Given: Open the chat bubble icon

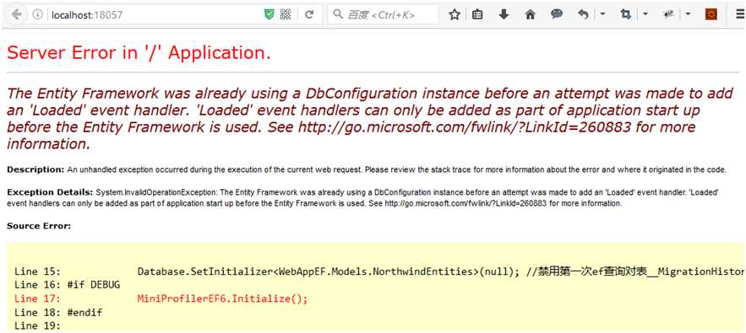Looking at the screenshot, I should [557, 14].
